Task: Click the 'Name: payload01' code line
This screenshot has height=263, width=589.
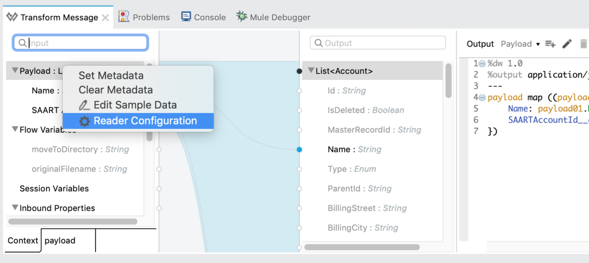Action: 548,109
